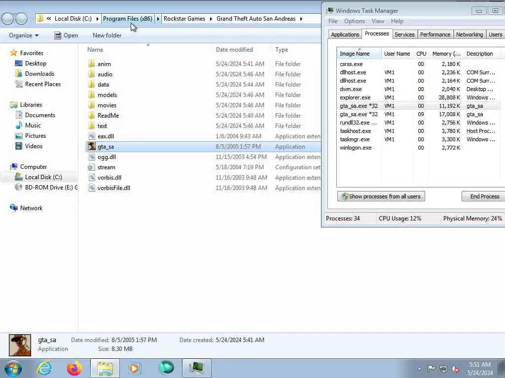Go back with the Explorer back arrow

click(7, 19)
